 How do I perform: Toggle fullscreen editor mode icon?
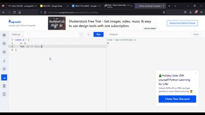[81, 34]
